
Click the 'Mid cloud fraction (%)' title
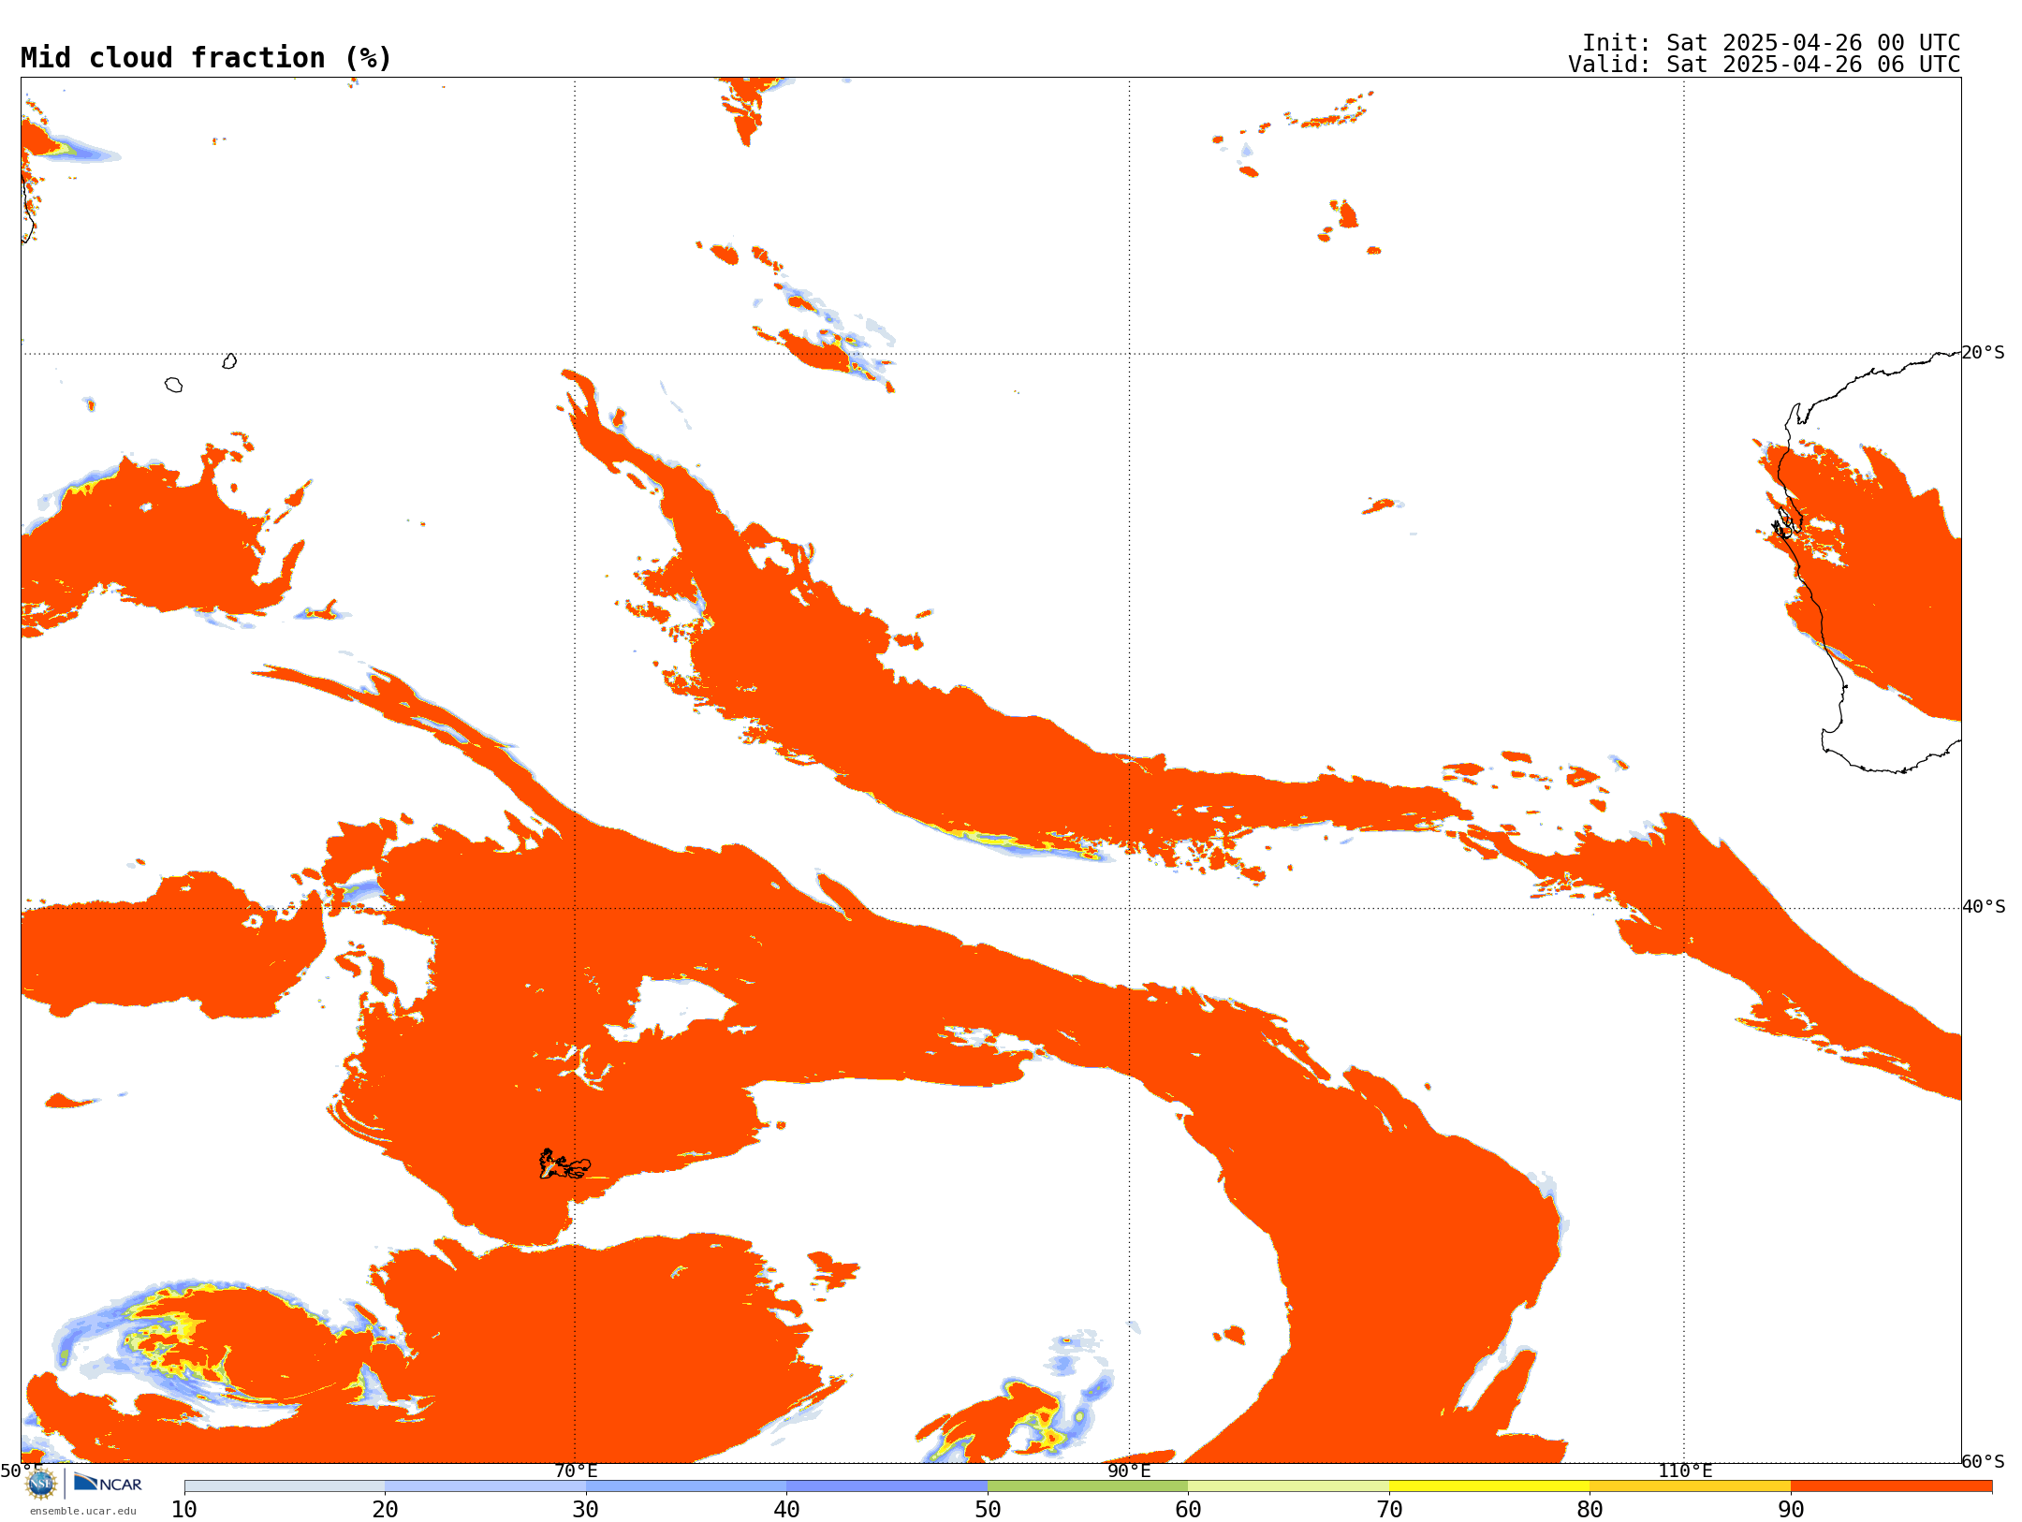coord(206,58)
